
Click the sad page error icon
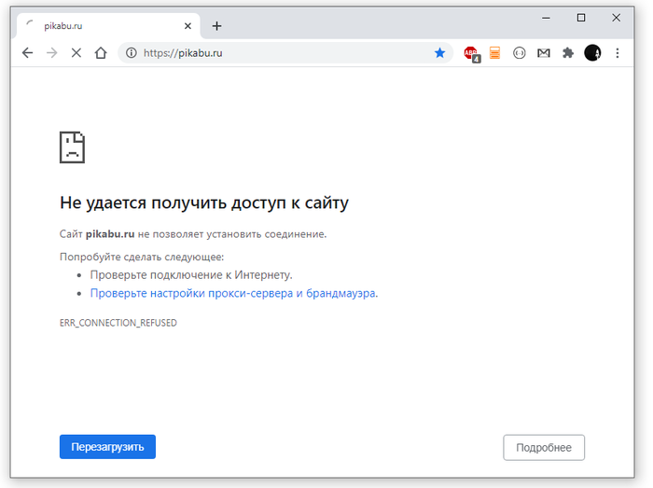(x=72, y=147)
